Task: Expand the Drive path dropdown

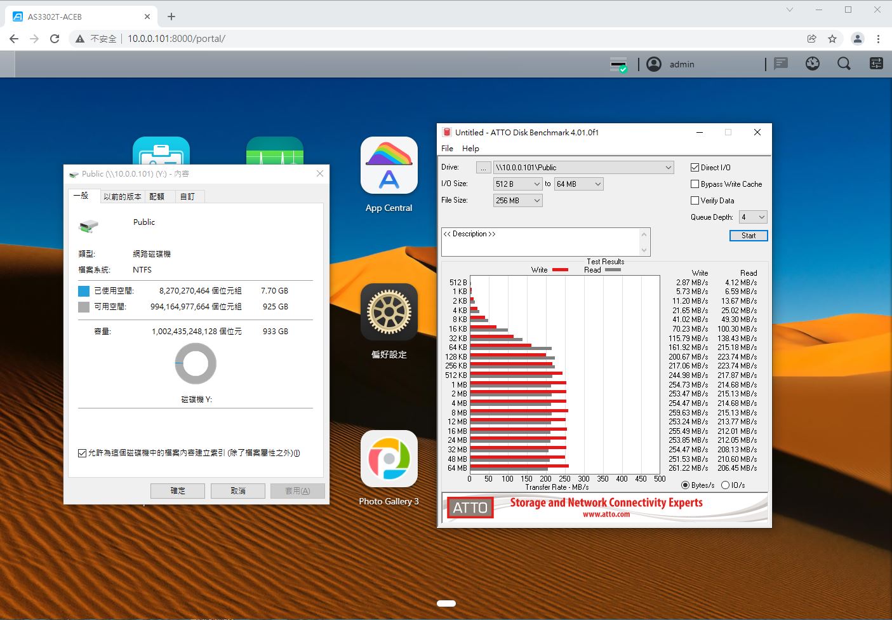Action: coord(583,168)
